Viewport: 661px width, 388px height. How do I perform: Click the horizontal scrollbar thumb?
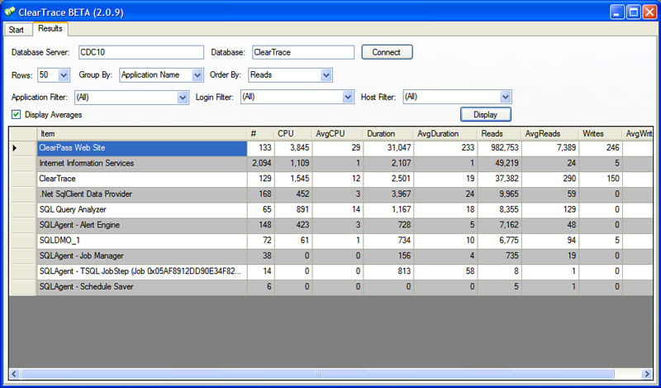[x=318, y=374]
